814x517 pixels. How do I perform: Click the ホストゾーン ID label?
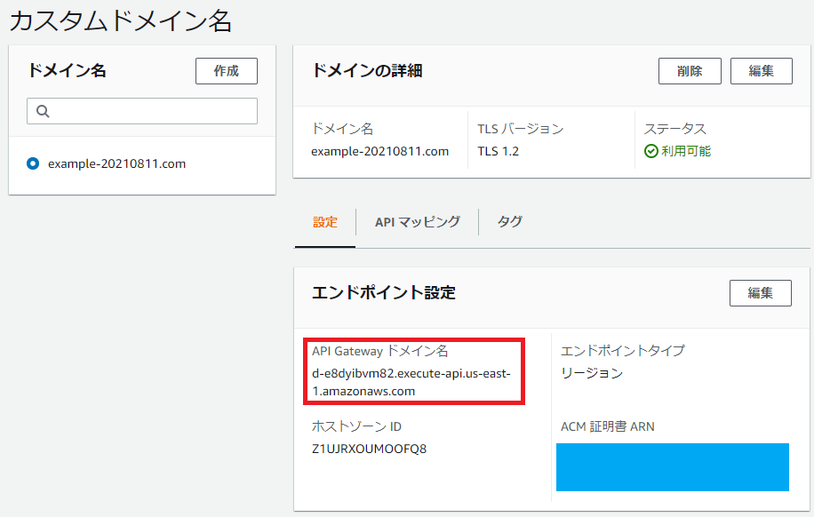pos(356,426)
